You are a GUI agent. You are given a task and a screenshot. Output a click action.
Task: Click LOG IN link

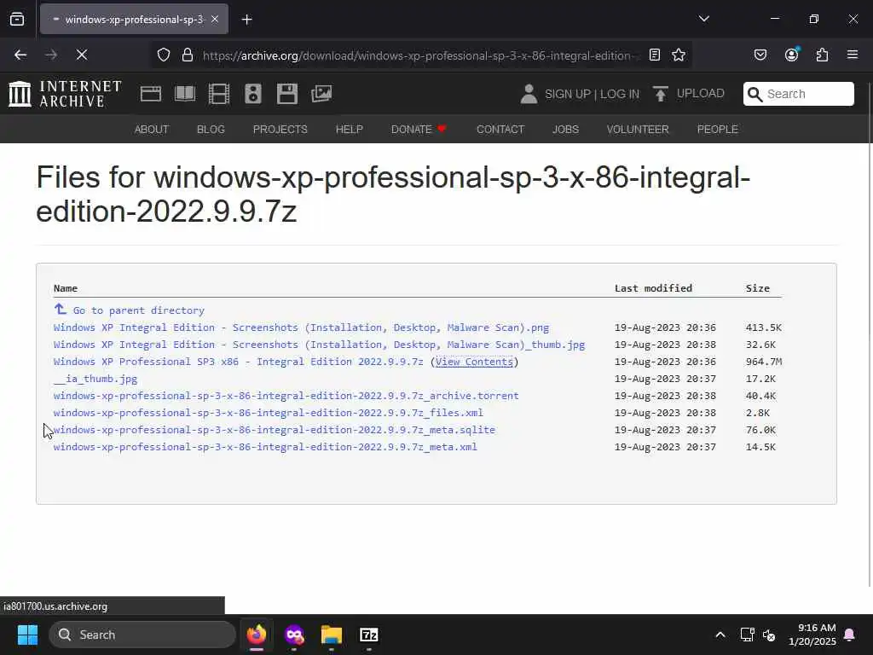pyautogui.click(x=620, y=94)
